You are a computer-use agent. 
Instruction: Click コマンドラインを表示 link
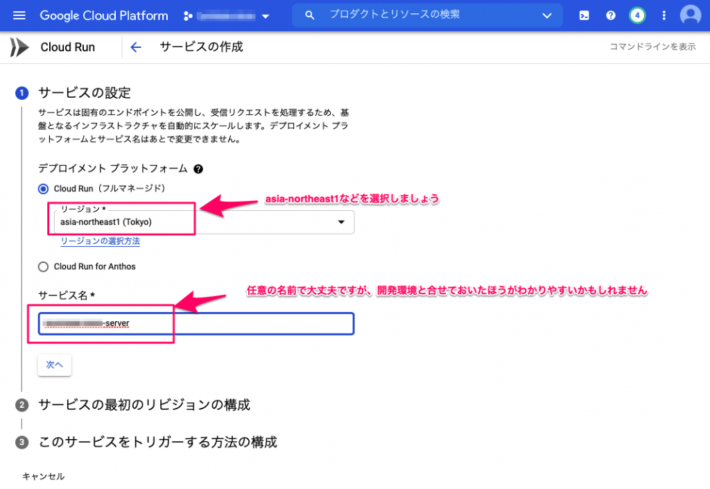[x=652, y=46]
